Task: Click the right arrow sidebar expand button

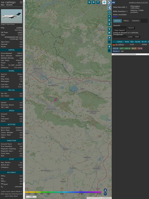Action: click(x=109, y=3)
